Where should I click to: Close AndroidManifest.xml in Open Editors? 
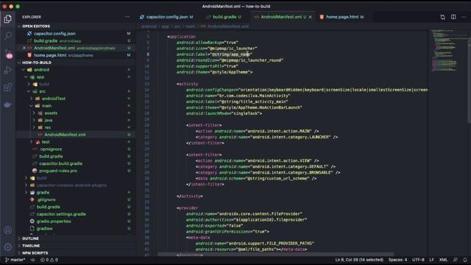[24, 48]
